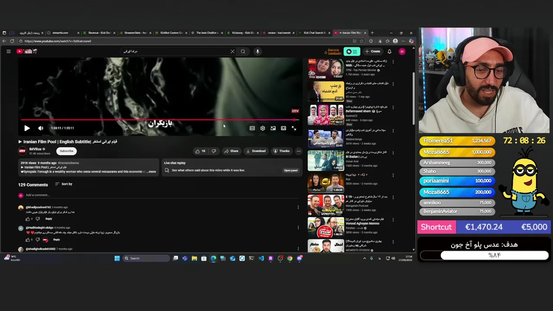Click into the YouTube search field
553x311 pixels.
(175, 51)
